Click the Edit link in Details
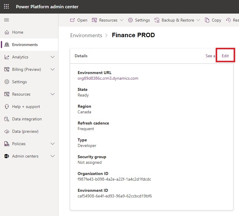This screenshot has width=239, height=216. pyautogui.click(x=225, y=56)
